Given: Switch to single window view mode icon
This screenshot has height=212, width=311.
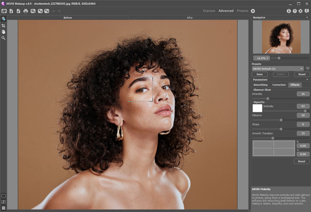Looking at the screenshot, I should pyautogui.click(x=3, y=196).
